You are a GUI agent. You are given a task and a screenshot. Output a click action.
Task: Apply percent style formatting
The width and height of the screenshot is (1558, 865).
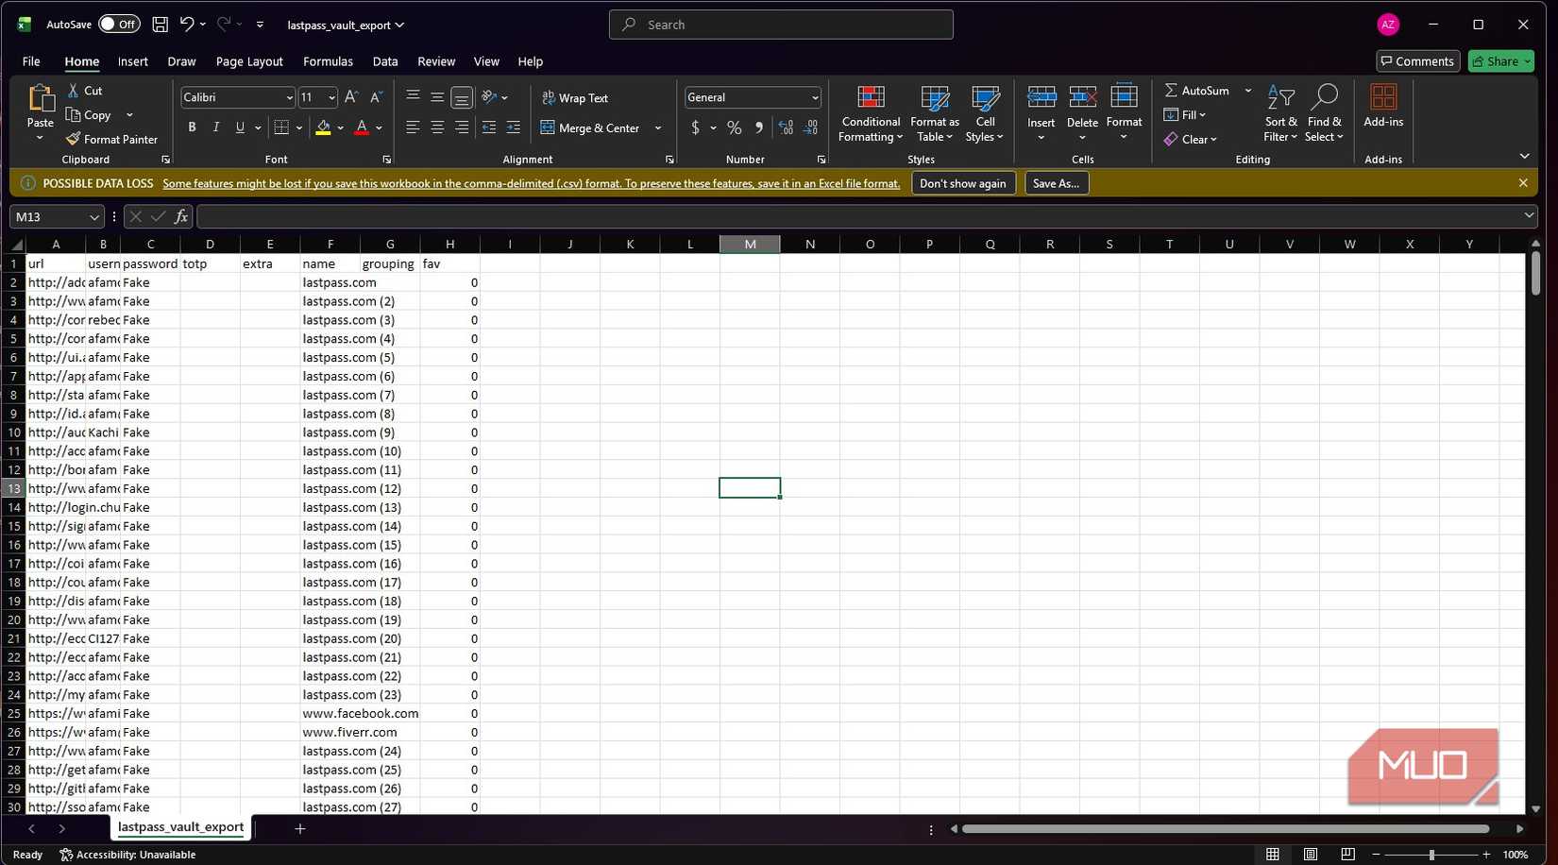[734, 127]
